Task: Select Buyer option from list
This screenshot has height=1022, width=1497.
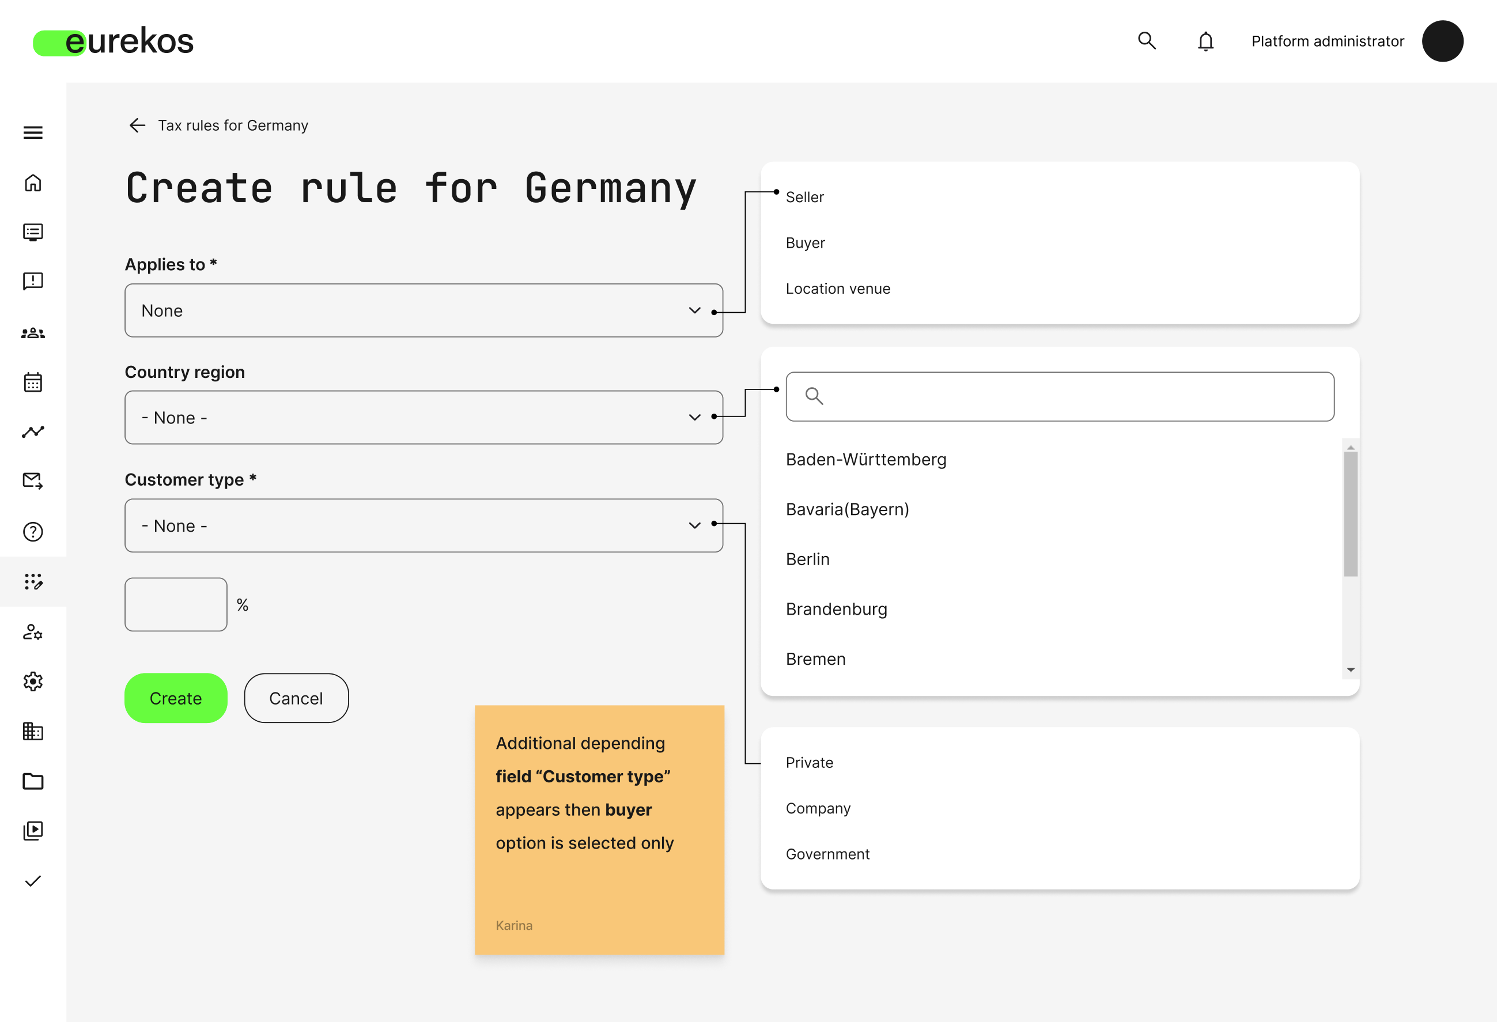Action: point(805,243)
